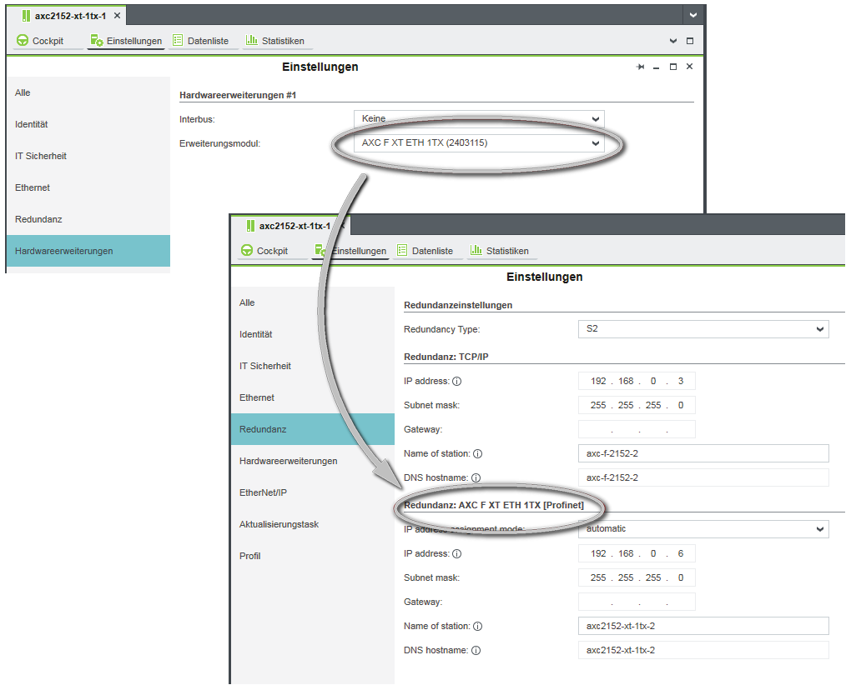This screenshot has height=690, width=851.
Task: Open the Cockpit tab in the upper window
Action: [40, 41]
